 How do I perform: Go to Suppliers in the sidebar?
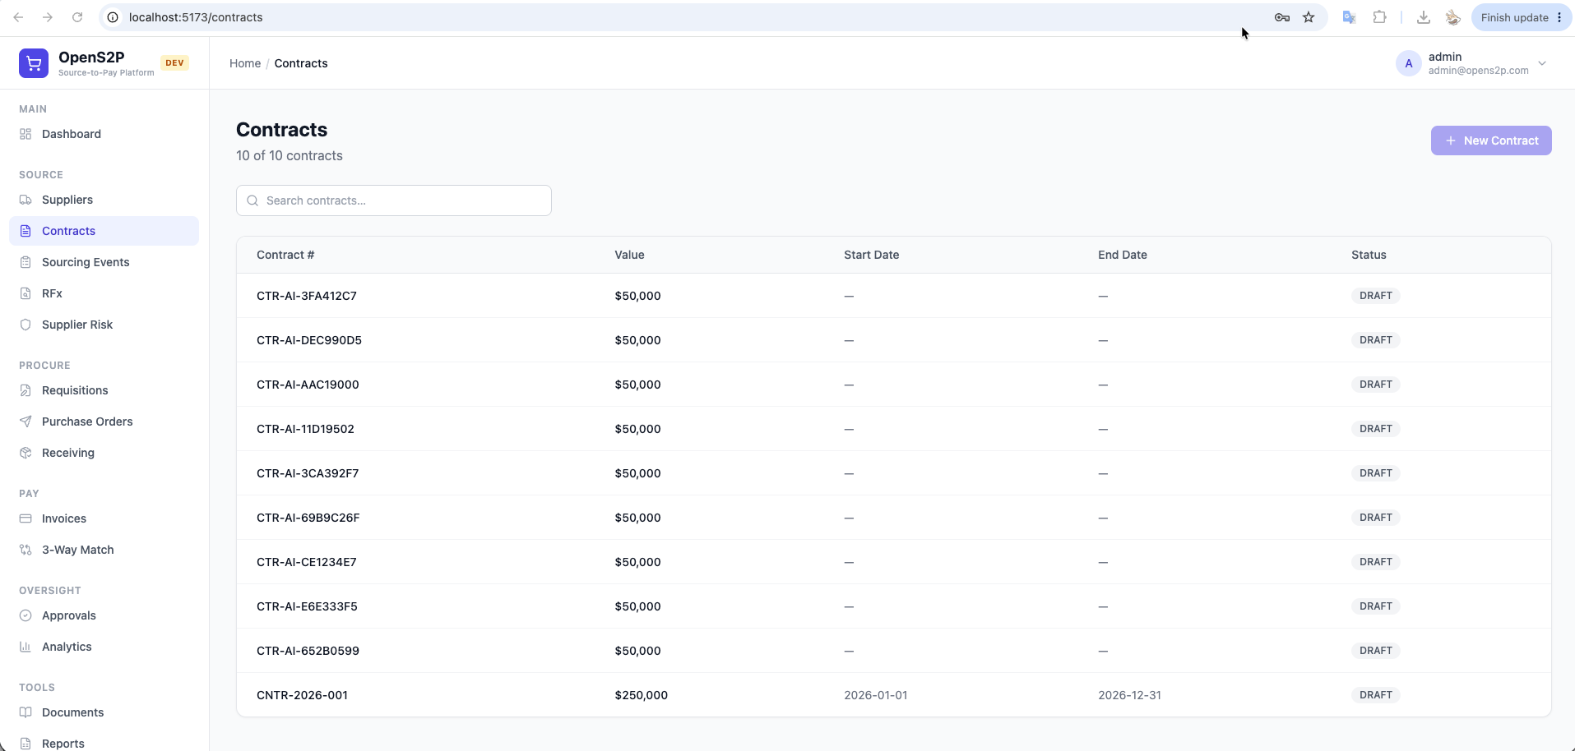point(104,200)
